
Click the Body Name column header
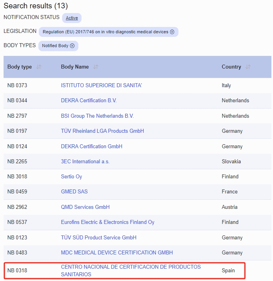tap(75, 67)
